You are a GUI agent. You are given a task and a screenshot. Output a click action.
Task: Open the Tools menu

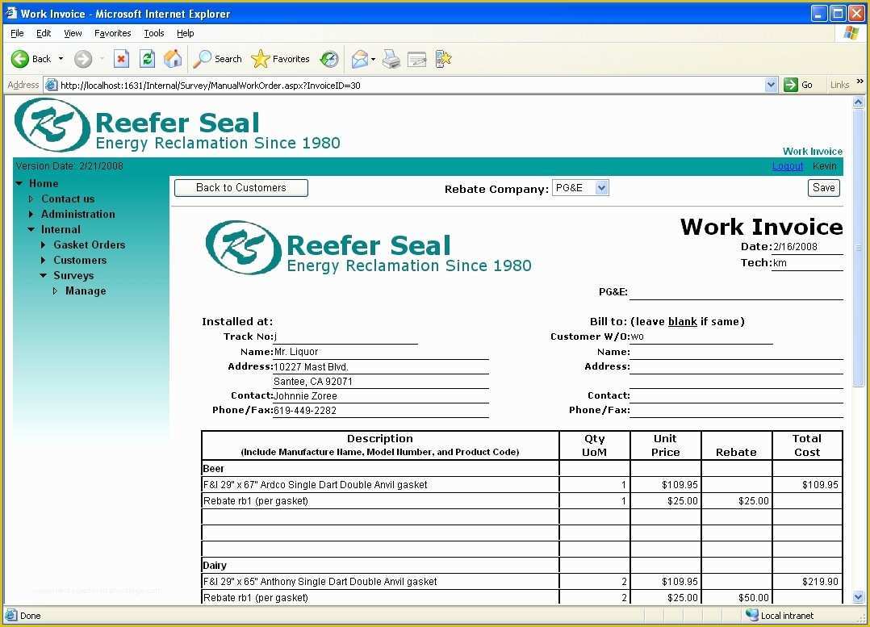pyautogui.click(x=153, y=33)
